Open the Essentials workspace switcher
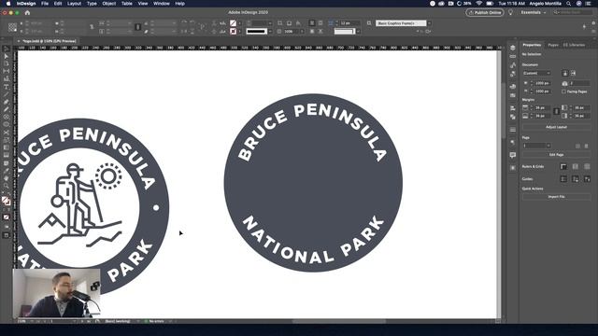The image size is (598, 336). [x=534, y=12]
